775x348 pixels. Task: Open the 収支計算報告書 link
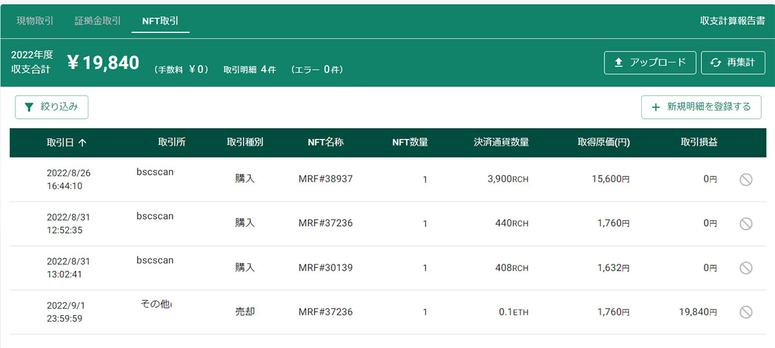[x=732, y=20]
